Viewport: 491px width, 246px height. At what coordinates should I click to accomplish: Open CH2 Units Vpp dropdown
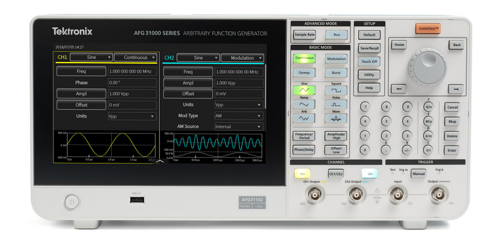coord(238,105)
